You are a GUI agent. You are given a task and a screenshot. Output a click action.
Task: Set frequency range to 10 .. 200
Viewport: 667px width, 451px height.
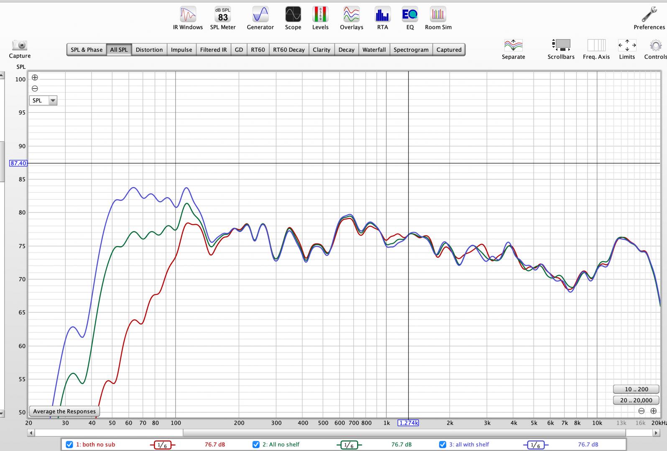[x=636, y=389]
